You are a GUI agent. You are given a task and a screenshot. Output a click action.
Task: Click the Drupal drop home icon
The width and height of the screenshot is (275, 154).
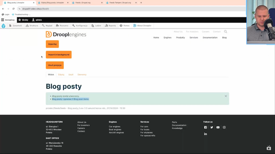tap(3, 26)
